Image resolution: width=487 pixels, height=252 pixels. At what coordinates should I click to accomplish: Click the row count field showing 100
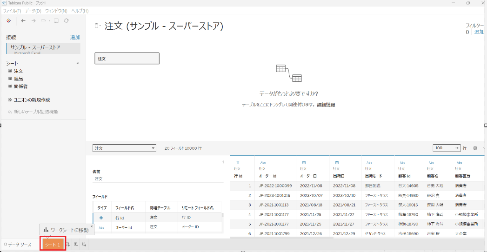[447, 148]
